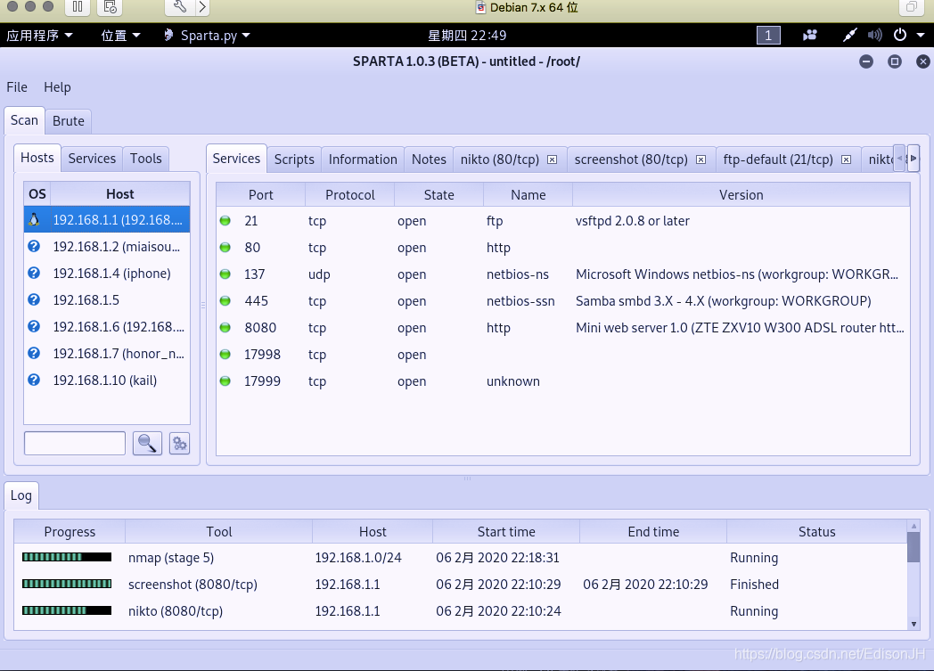Click the magnifier search icon under host list
The image size is (934, 671).
pos(147,444)
